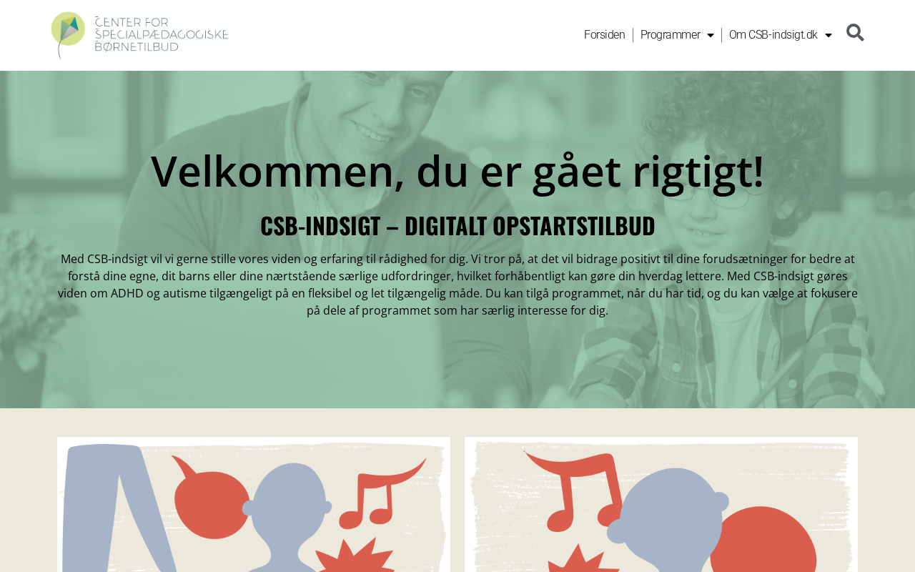Click the intro paragraph about ADHD og autisme
Image resolution: width=915 pixels, height=572 pixels.
[x=457, y=285]
